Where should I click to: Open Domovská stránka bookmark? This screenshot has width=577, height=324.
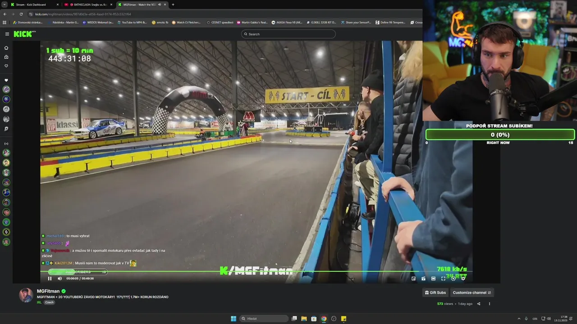click(28, 22)
